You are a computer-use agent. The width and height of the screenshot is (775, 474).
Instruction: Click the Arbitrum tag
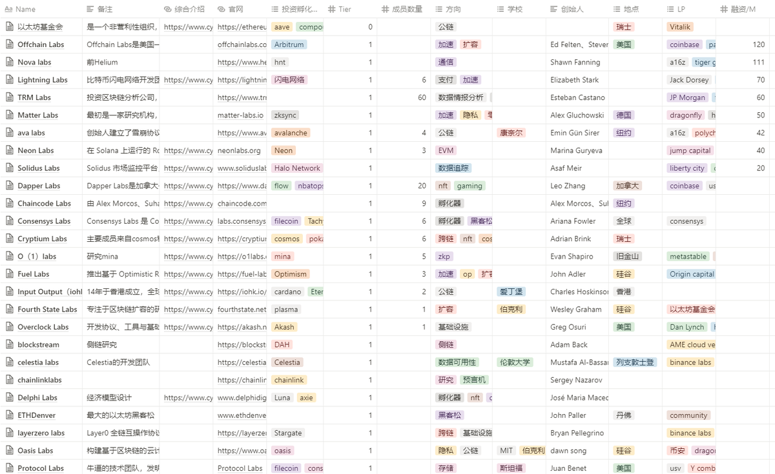(x=289, y=44)
